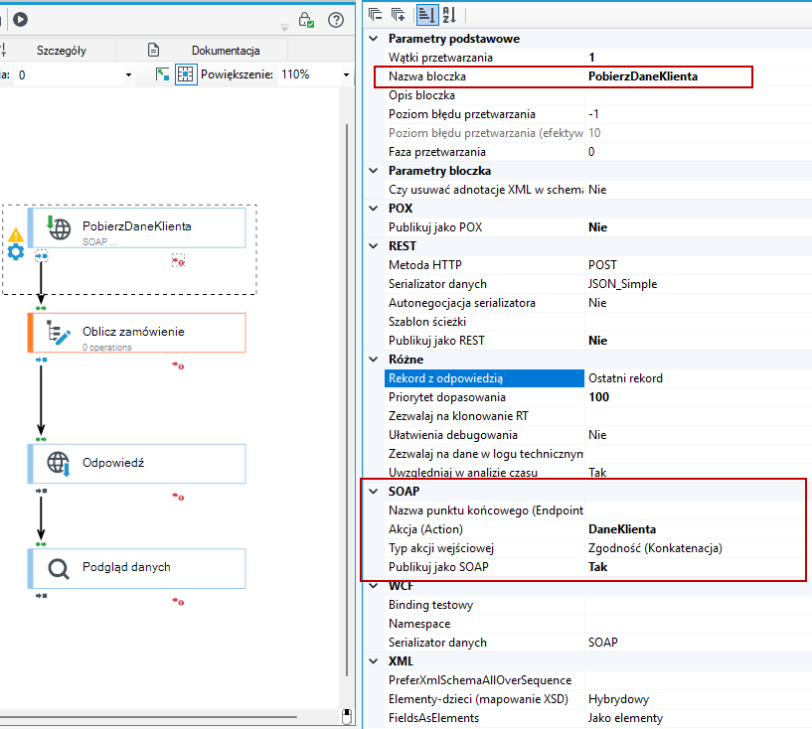Collapse the XML section

point(374,661)
